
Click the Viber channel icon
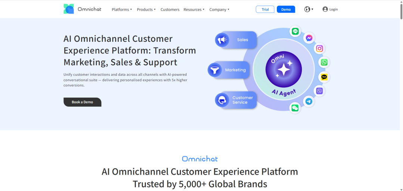pos(319,91)
